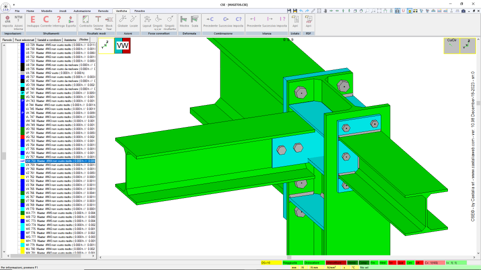Select the VQ 752 list entry
Screen dimensions: 481x270
(x=60, y=137)
